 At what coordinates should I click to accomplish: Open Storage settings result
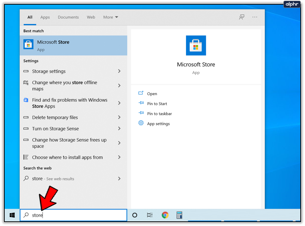tap(74, 71)
